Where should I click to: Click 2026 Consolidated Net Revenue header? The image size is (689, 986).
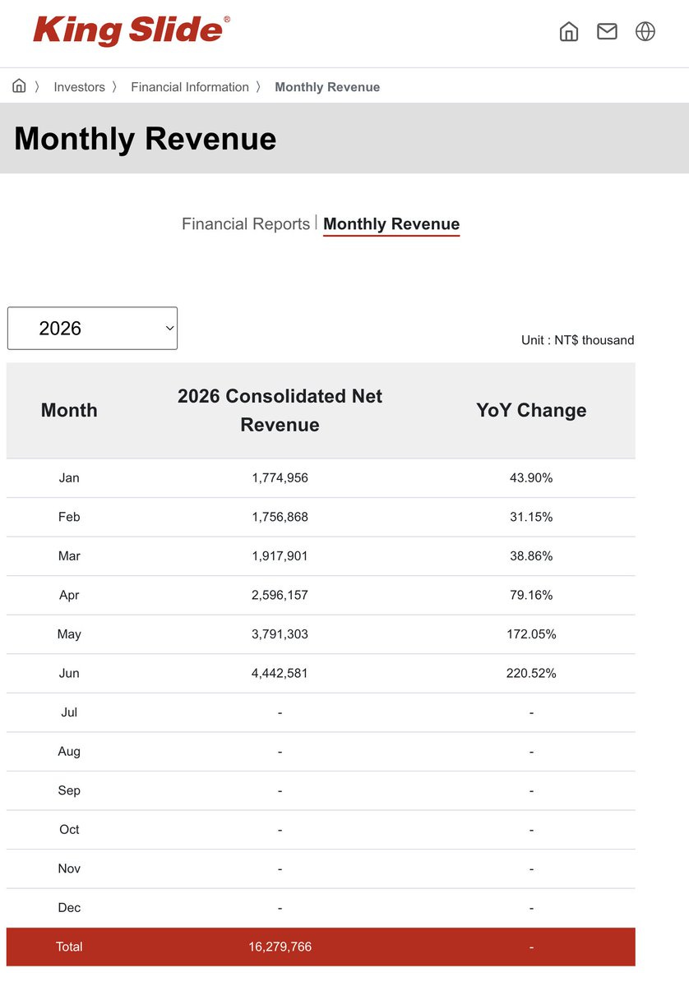click(280, 411)
